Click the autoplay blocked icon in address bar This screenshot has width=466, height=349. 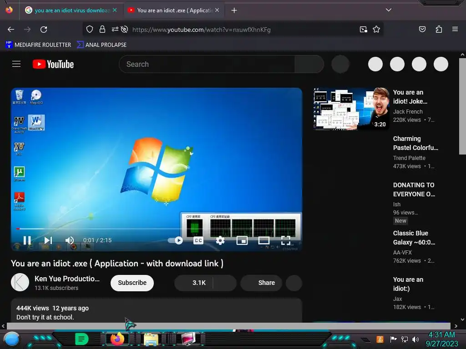pos(125,29)
